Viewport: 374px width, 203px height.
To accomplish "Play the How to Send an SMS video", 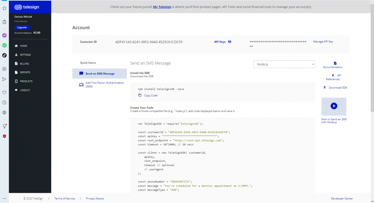I will tap(334, 106).
